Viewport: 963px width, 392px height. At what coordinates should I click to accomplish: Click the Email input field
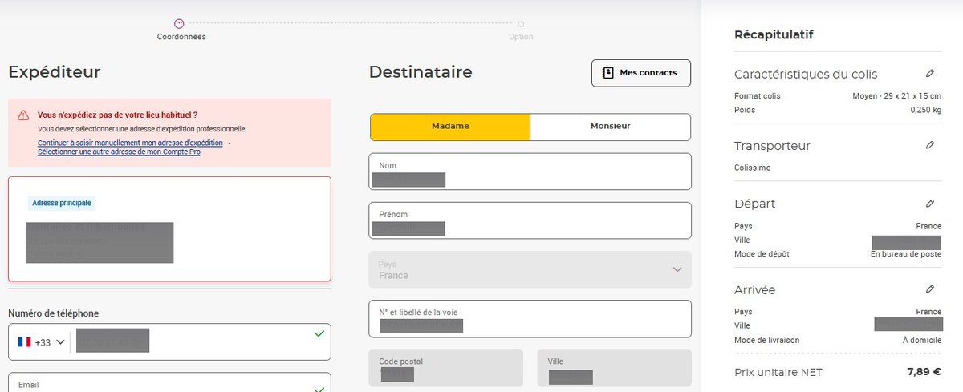[169, 382]
